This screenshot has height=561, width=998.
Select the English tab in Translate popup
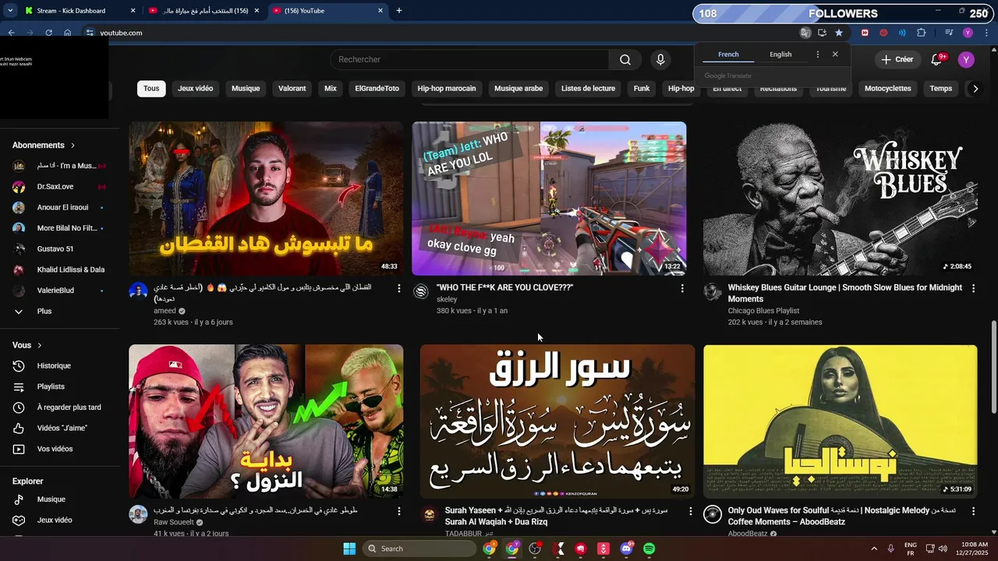[x=780, y=55]
